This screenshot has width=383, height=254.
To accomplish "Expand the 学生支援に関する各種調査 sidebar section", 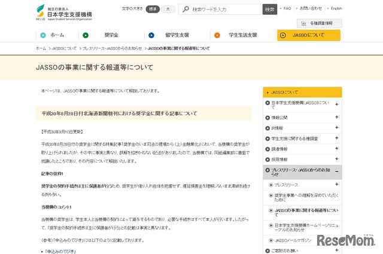I will (336, 138).
